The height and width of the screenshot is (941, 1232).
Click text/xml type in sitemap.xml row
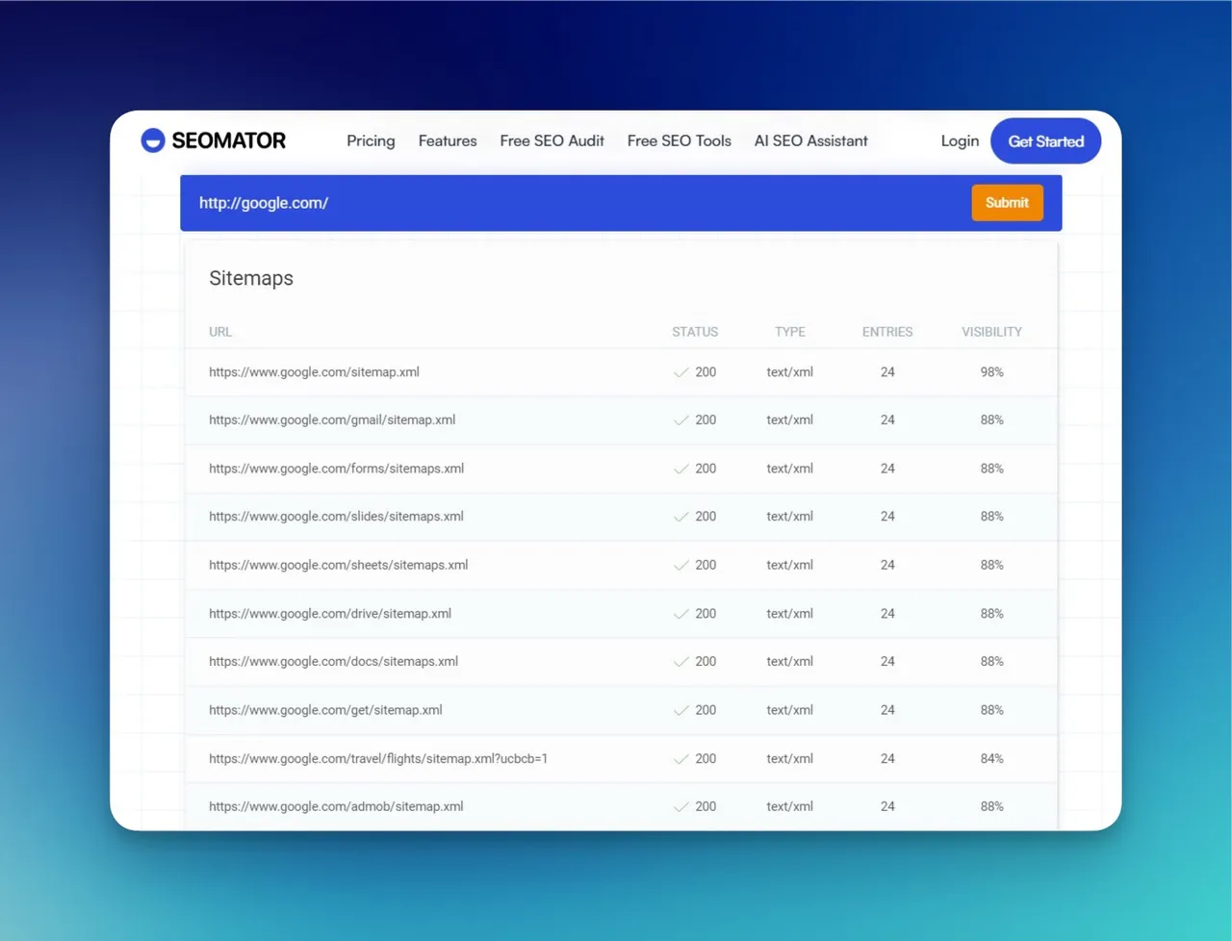[x=790, y=371]
